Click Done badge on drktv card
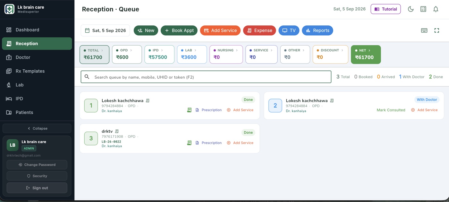Screen dimensions: 449x202 tap(248, 132)
